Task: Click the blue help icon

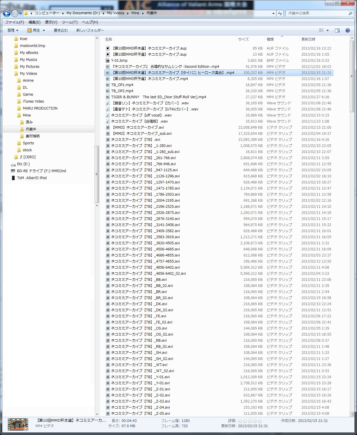Action: [x=348, y=30]
